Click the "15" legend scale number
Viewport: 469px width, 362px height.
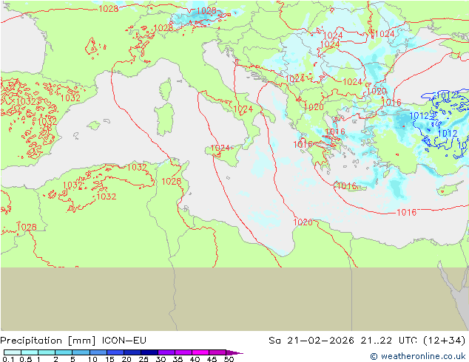click(x=109, y=359)
